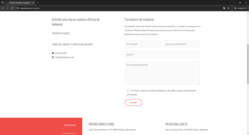Click the phone icon beside 871 59 00 93
Screen dimensions: 249x135
[53, 53]
